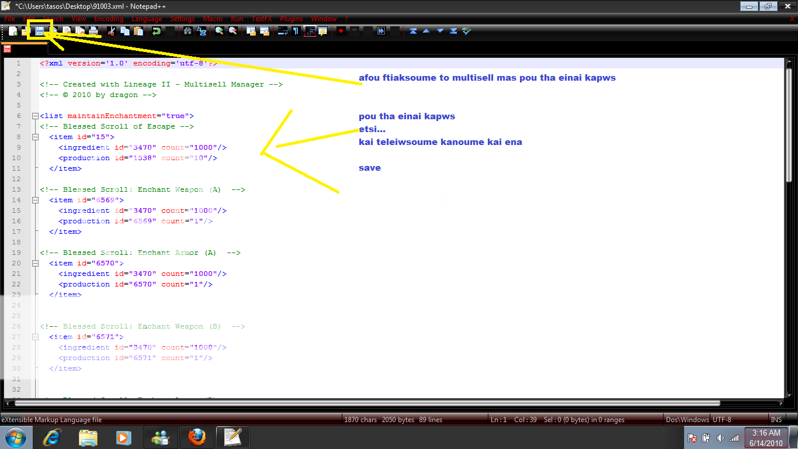Click the Print toolbar icon

click(93, 31)
